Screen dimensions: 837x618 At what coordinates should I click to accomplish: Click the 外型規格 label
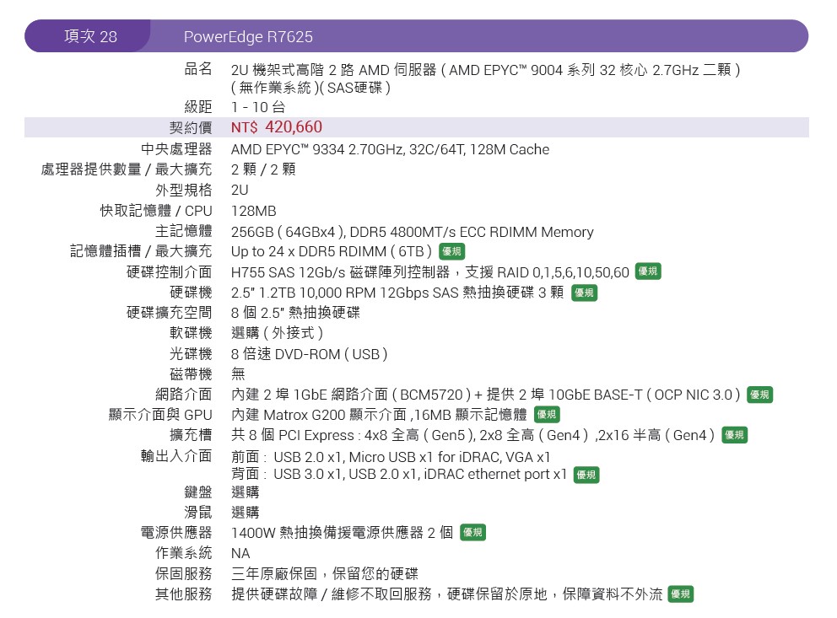[184, 190]
